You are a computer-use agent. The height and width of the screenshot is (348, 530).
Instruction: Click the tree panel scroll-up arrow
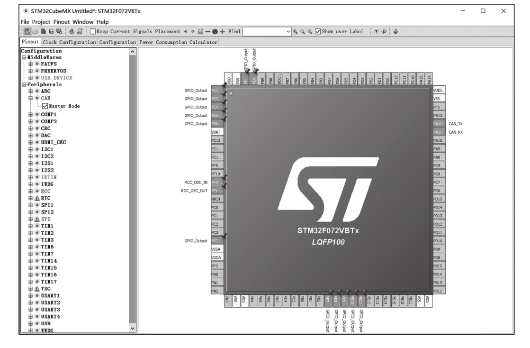point(133,52)
